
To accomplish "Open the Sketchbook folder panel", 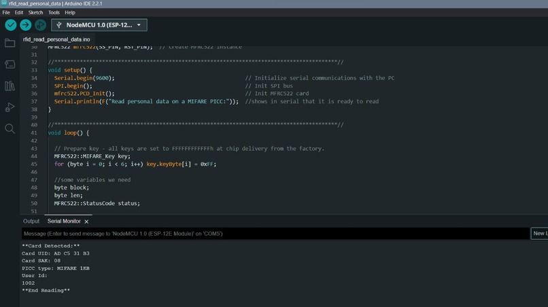I will point(10,43).
